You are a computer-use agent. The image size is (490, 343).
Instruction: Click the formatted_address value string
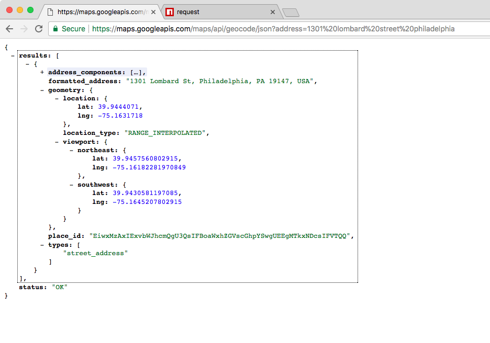coord(220,81)
